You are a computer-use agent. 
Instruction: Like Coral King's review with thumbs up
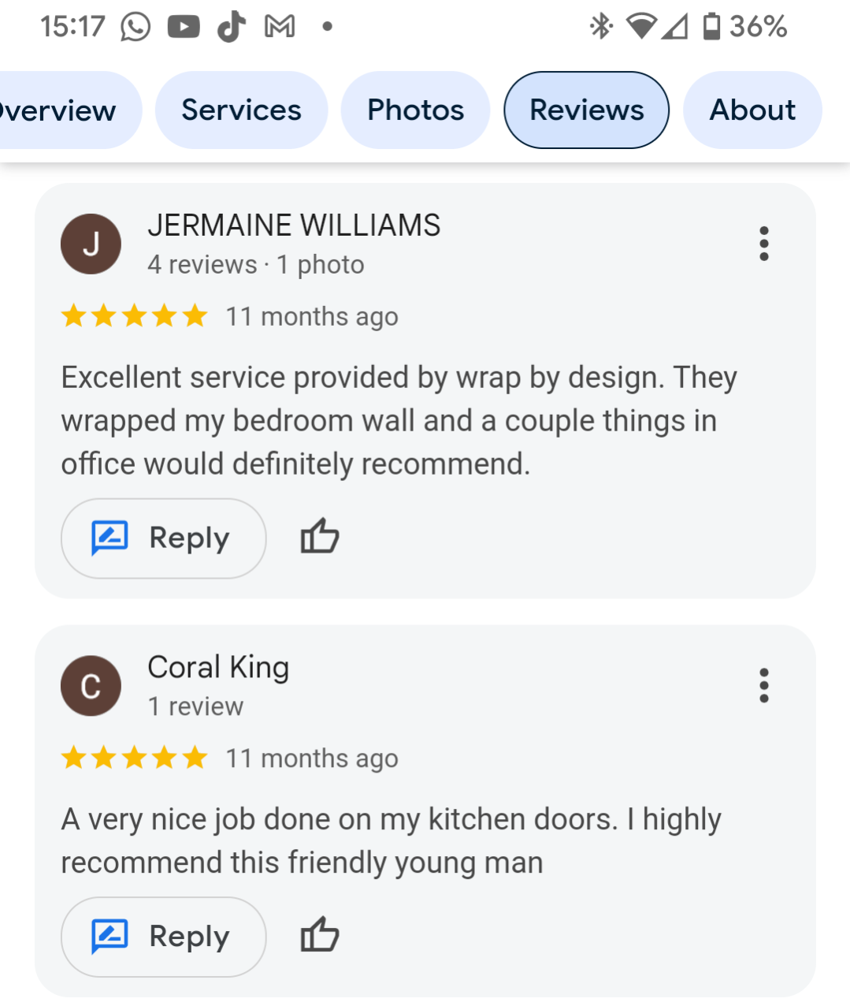pos(319,936)
